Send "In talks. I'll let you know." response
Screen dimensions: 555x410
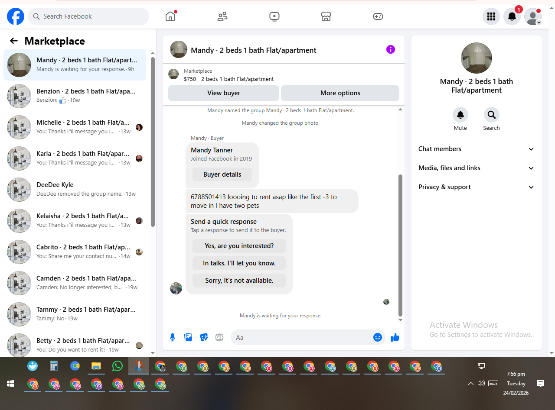239,263
